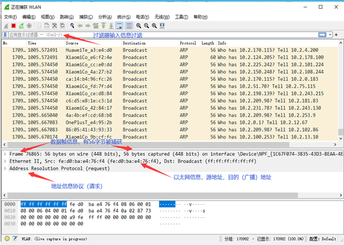
Task: Click the filter bookmark icon
Action: coord(5,35)
